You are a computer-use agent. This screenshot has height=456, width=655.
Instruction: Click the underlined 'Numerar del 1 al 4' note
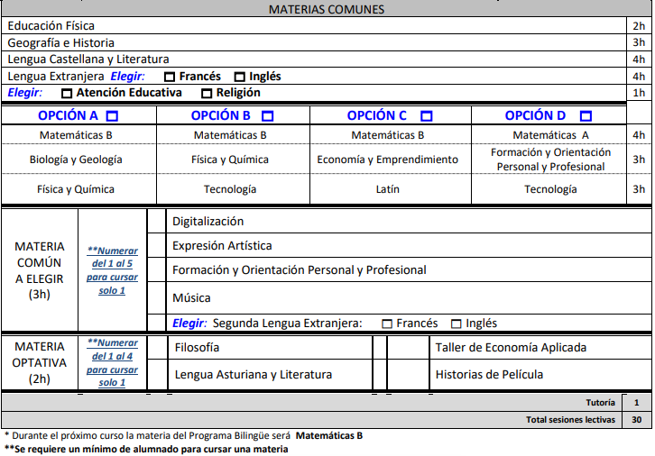click(112, 362)
